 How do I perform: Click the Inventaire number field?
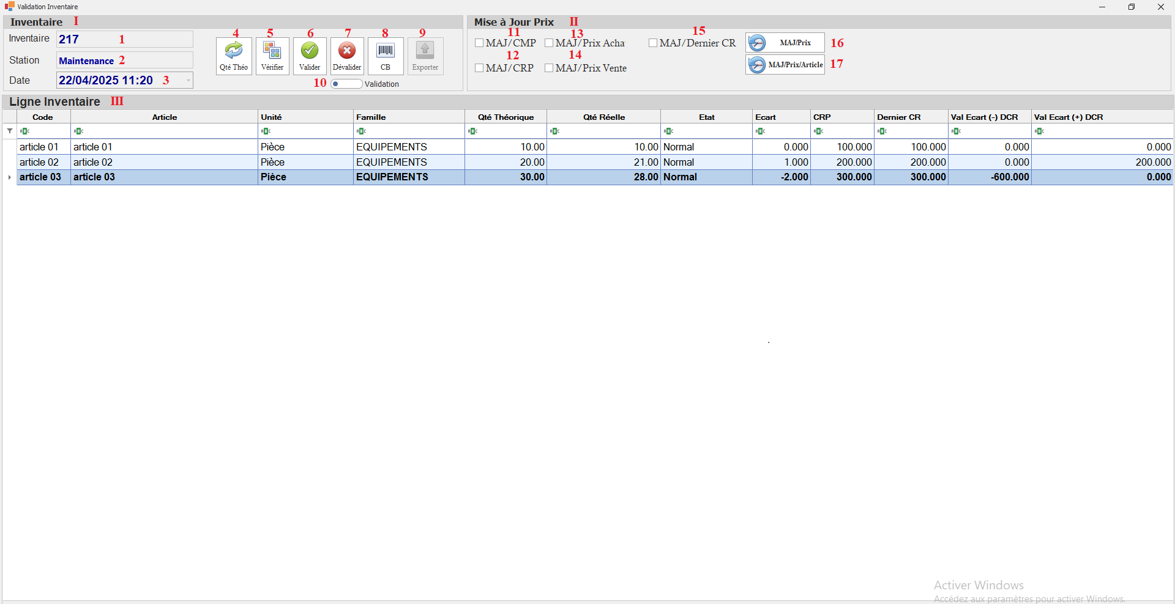coord(124,40)
